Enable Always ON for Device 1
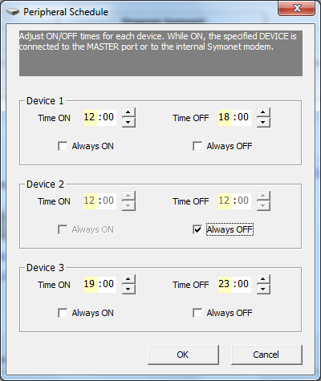Viewport: 321px width, 381px height. tap(63, 146)
